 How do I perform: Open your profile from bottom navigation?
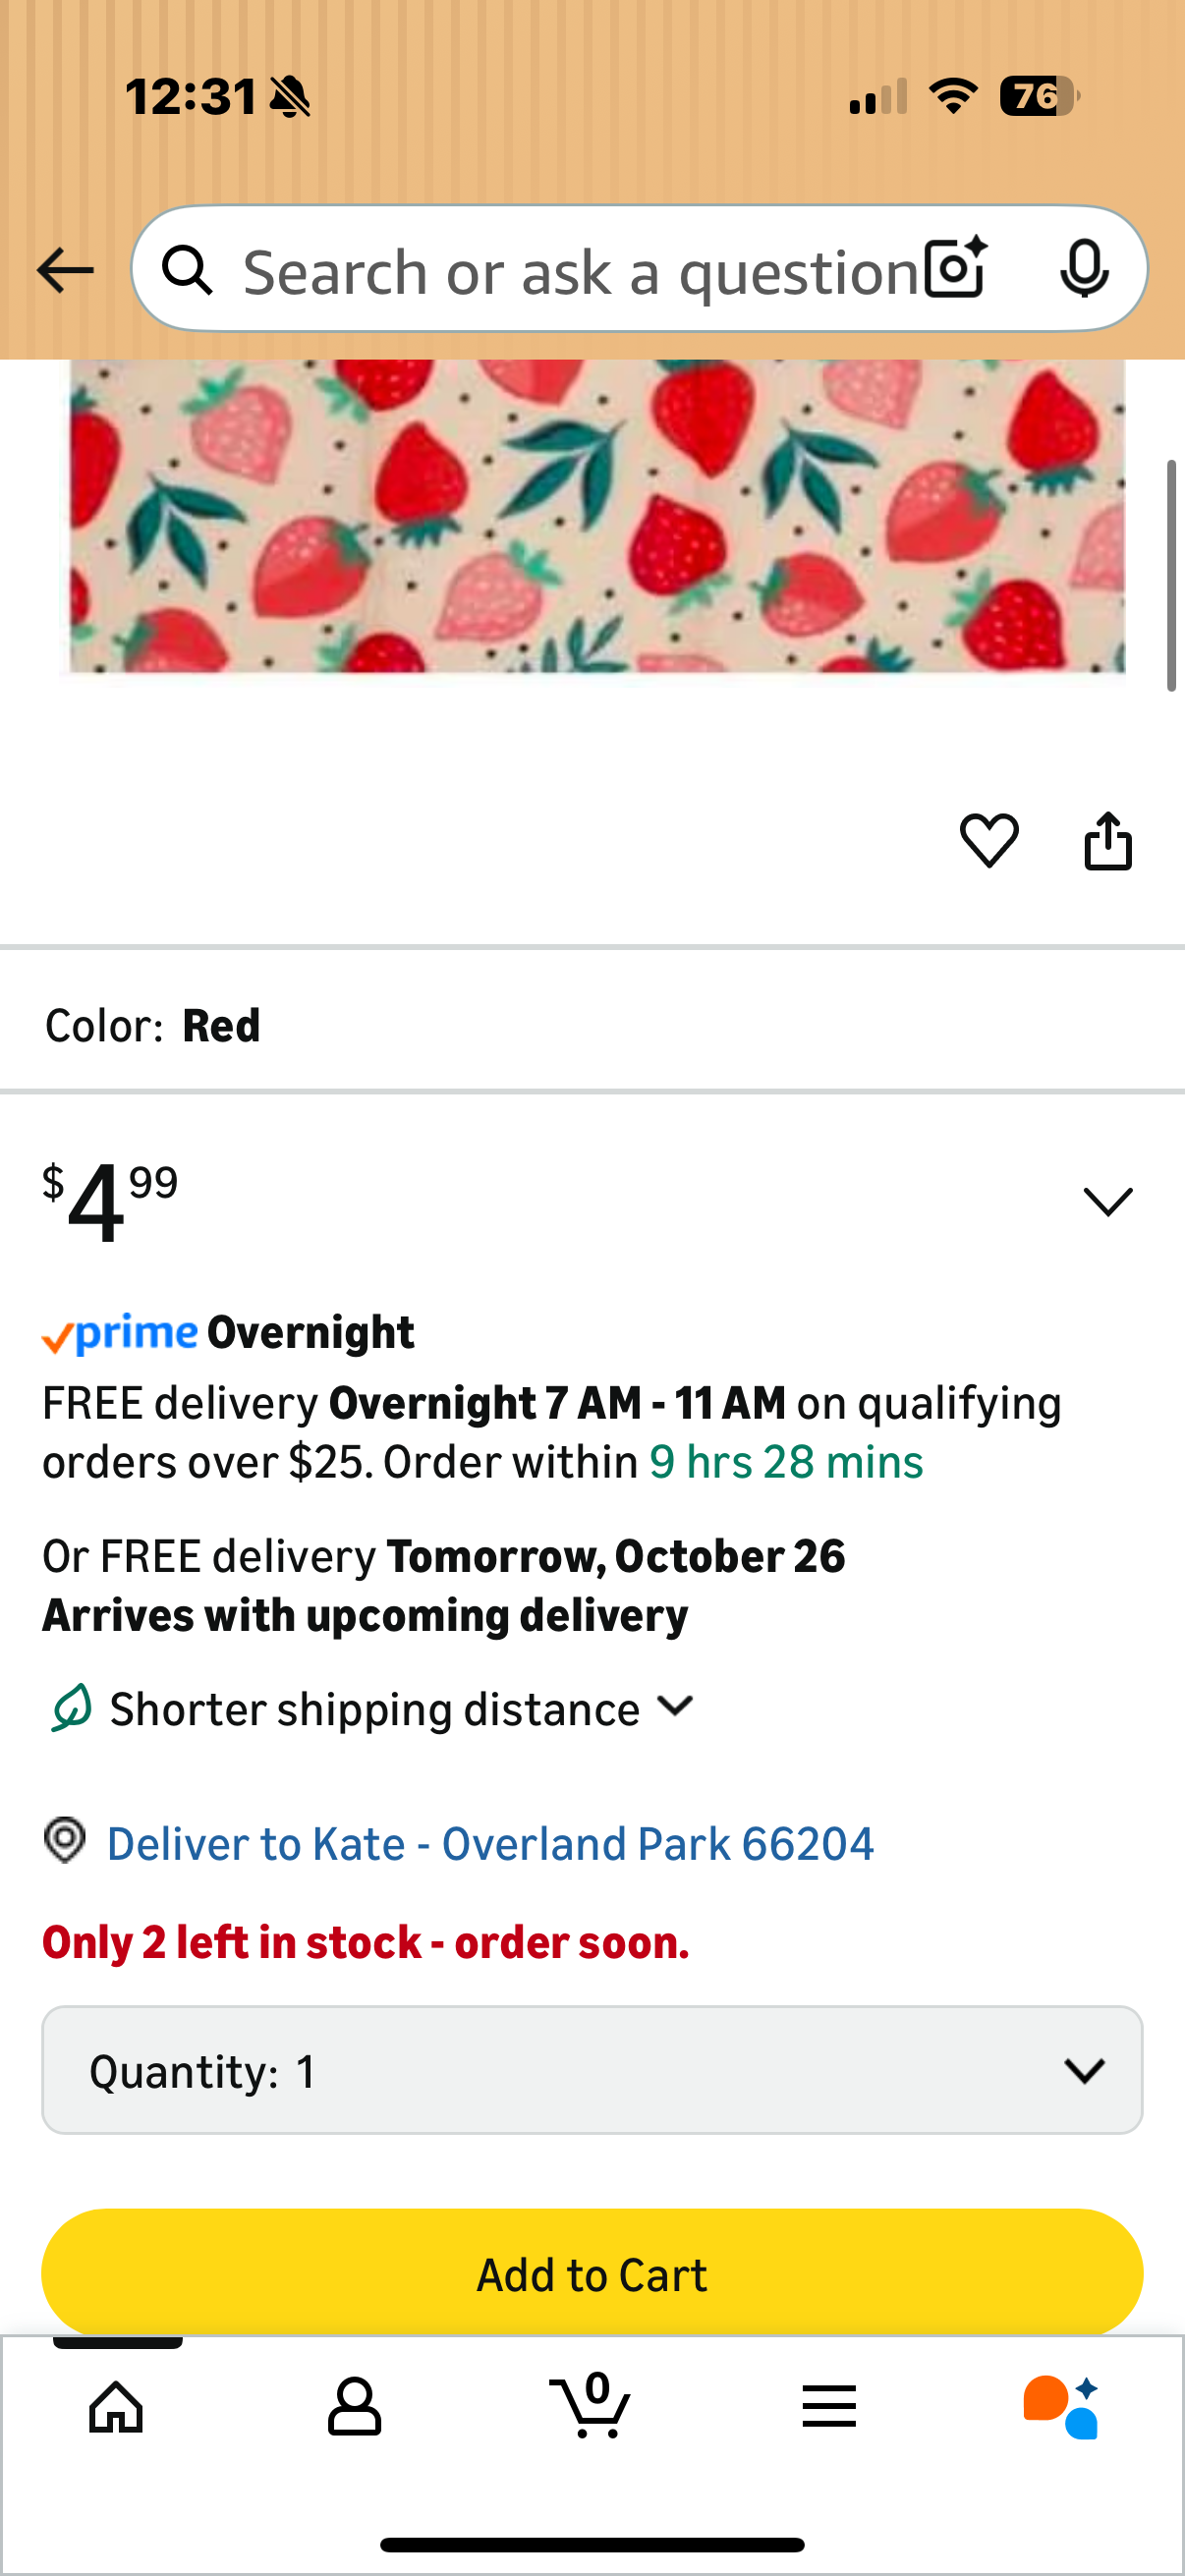tap(355, 2407)
